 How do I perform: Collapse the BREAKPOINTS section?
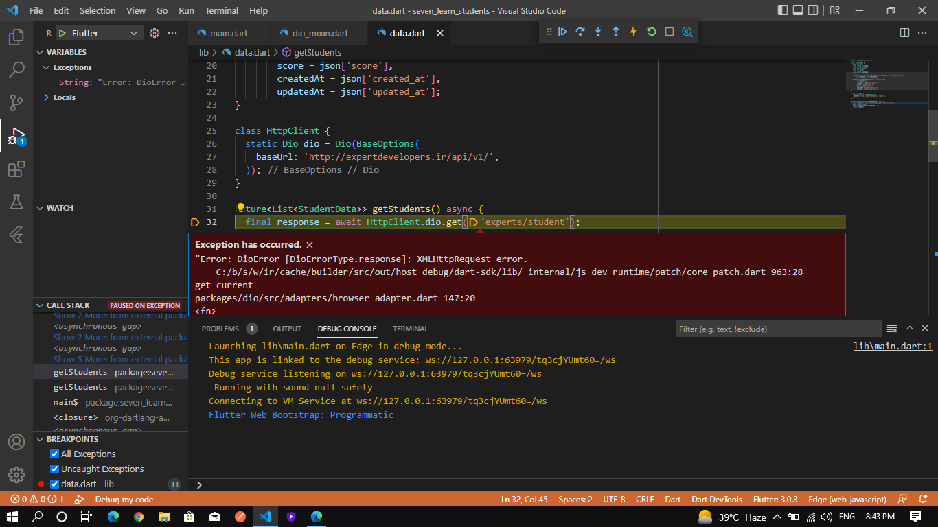111,439
